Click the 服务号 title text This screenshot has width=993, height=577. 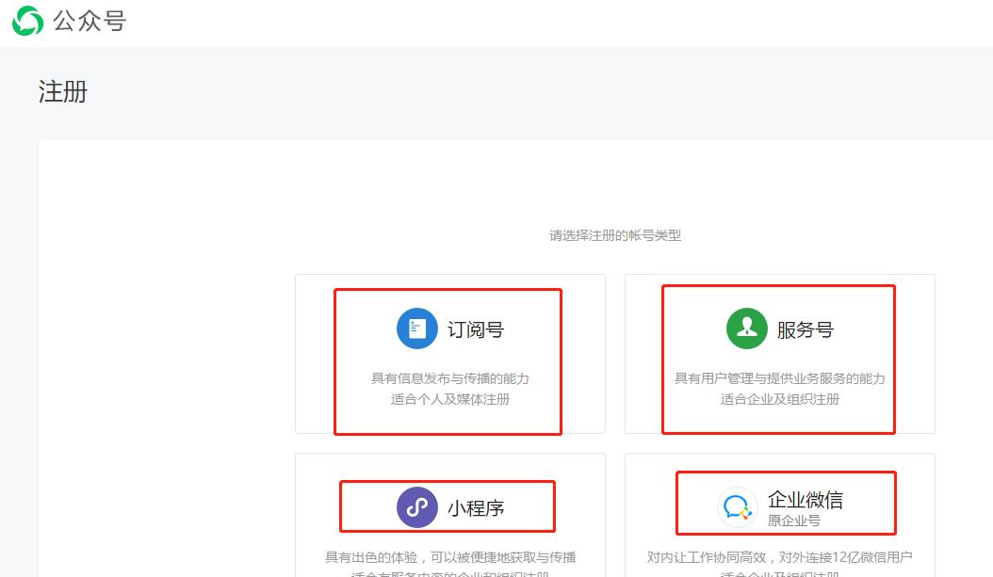806,328
